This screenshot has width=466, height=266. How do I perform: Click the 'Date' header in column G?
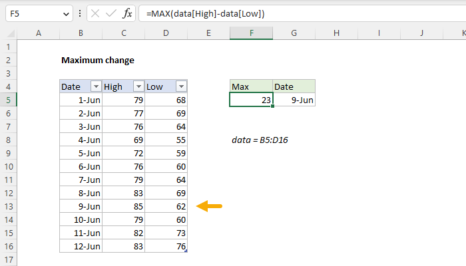(x=294, y=86)
